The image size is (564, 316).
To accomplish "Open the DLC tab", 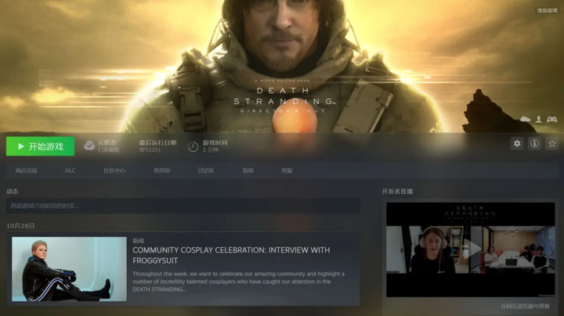I will coord(70,171).
